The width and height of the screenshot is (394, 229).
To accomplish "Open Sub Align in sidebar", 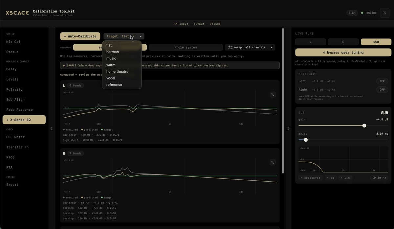I will point(24,100).
